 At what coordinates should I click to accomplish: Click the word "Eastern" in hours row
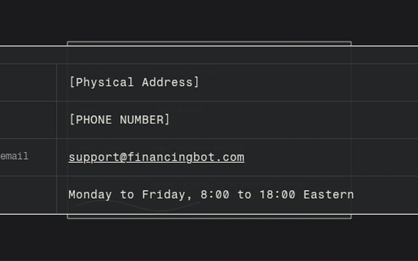click(x=329, y=195)
